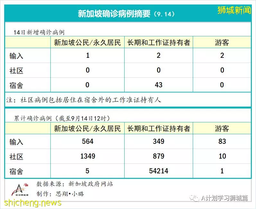Click the 新加坡确诊病例摘要 title banner
The width and height of the screenshot is (256, 209).
(x=126, y=14)
